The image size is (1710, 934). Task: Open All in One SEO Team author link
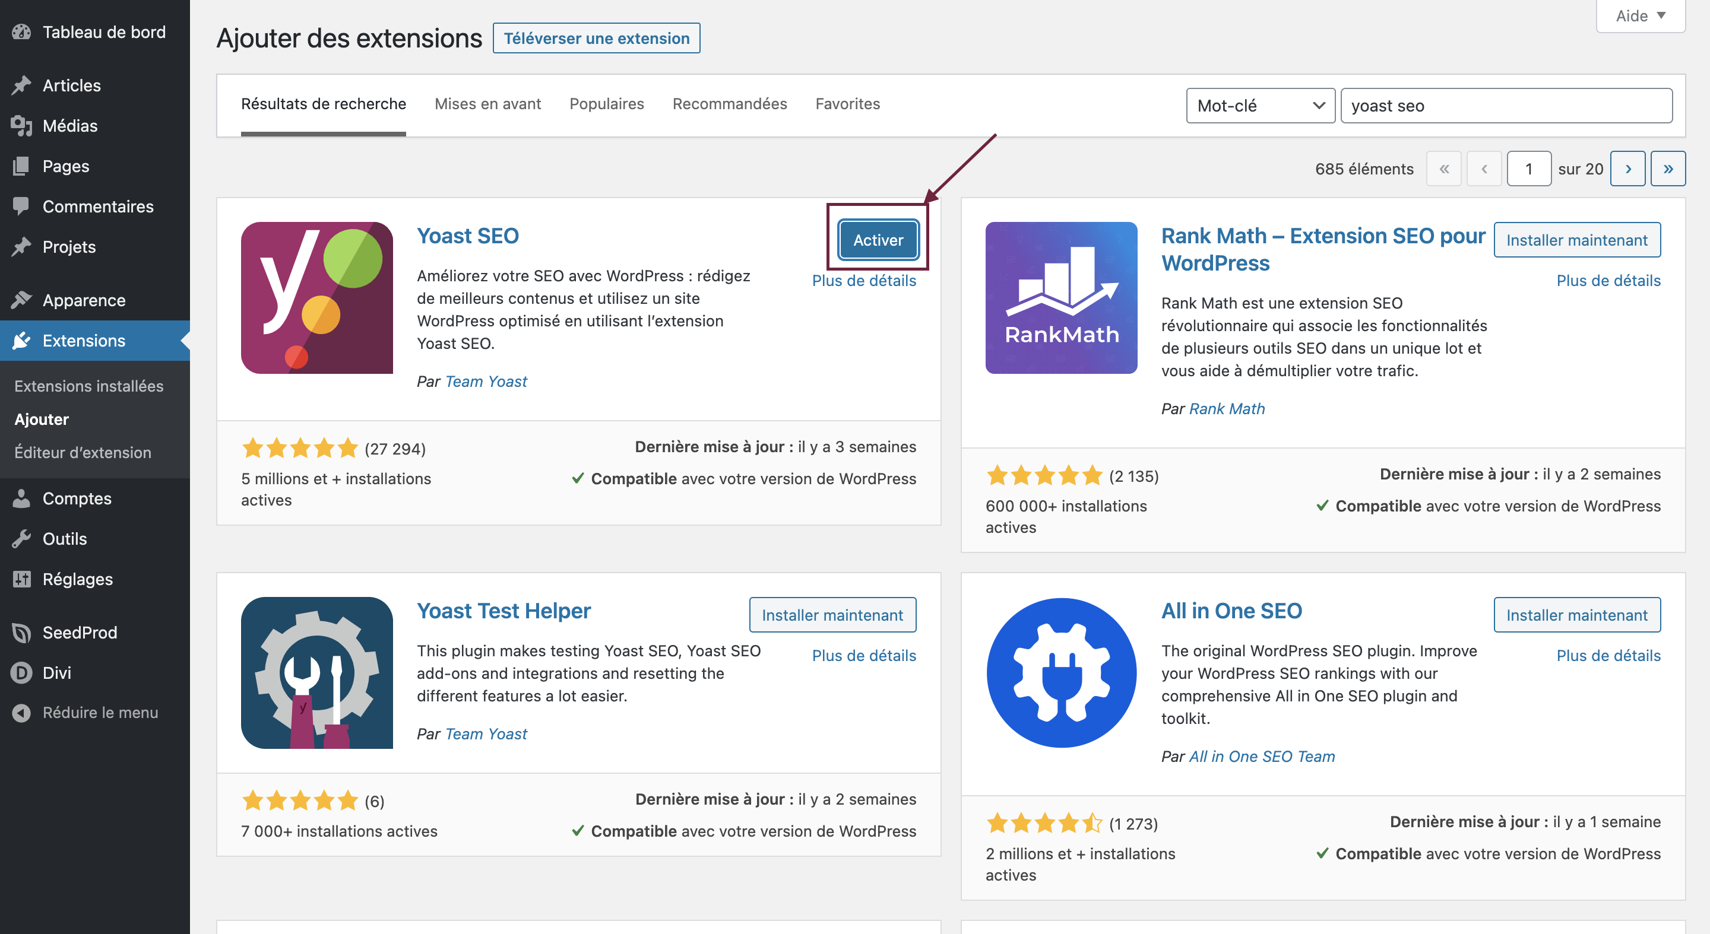pyautogui.click(x=1262, y=756)
